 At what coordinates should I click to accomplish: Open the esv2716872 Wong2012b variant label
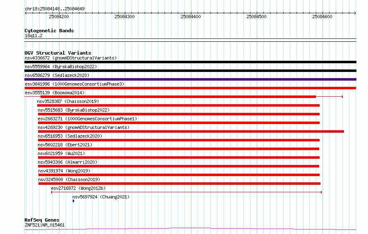[x=78, y=188]
